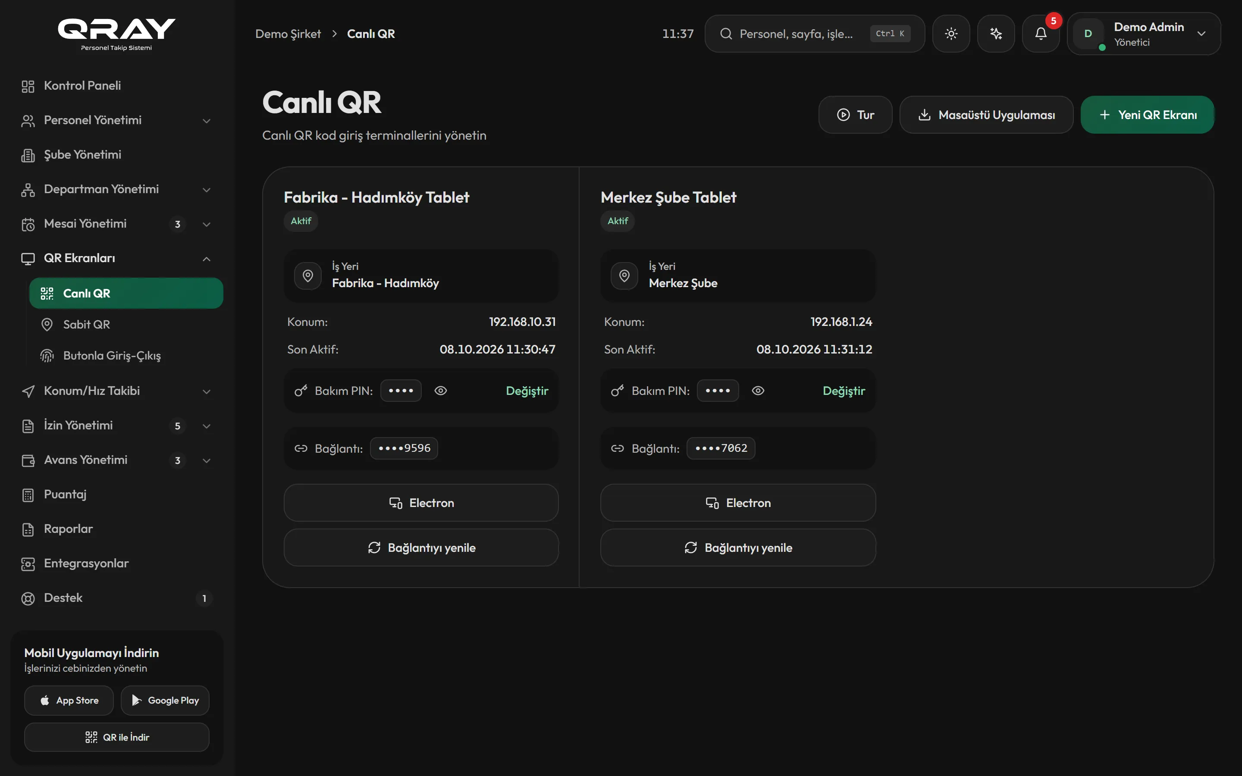
Task: Open Raporlar page
Action: 116,529
